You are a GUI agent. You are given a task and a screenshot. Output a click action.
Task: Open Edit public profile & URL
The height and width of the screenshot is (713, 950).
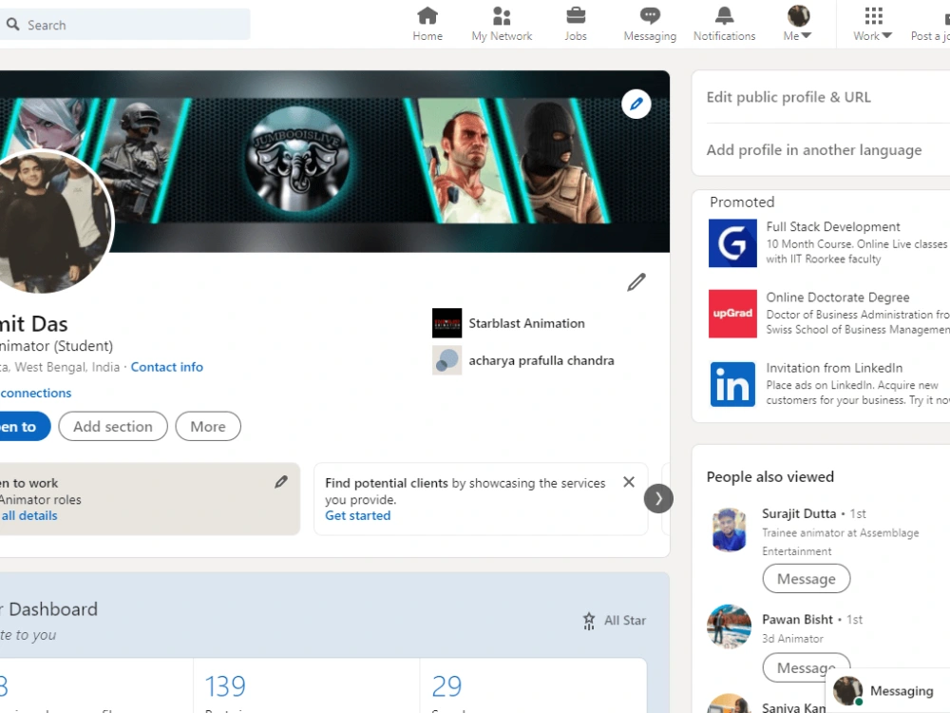[788, 97]
